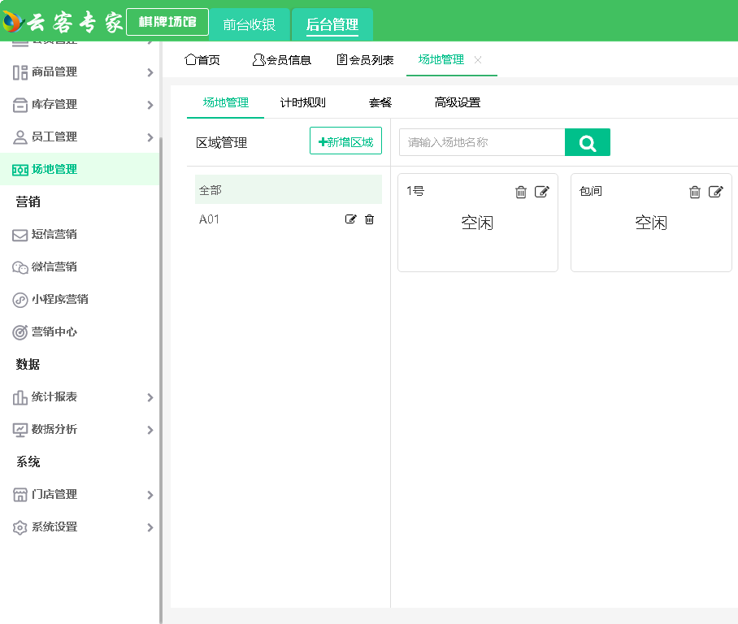Open 微信营销 from the sidebar
The width and height of the screenshot is (738, 624).
[54, 267]
